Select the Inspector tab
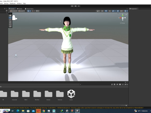Viewport: 151px width, 113px height. [x=133, y=9]
